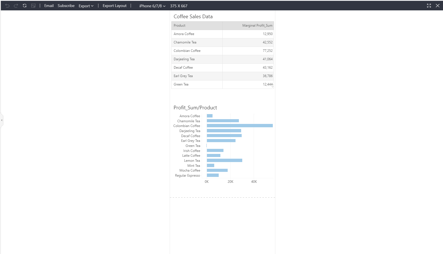This screenshot has width=443, height=254.
Task: Click the Mocha Coffee bar in chart
Action: [217, 170]
